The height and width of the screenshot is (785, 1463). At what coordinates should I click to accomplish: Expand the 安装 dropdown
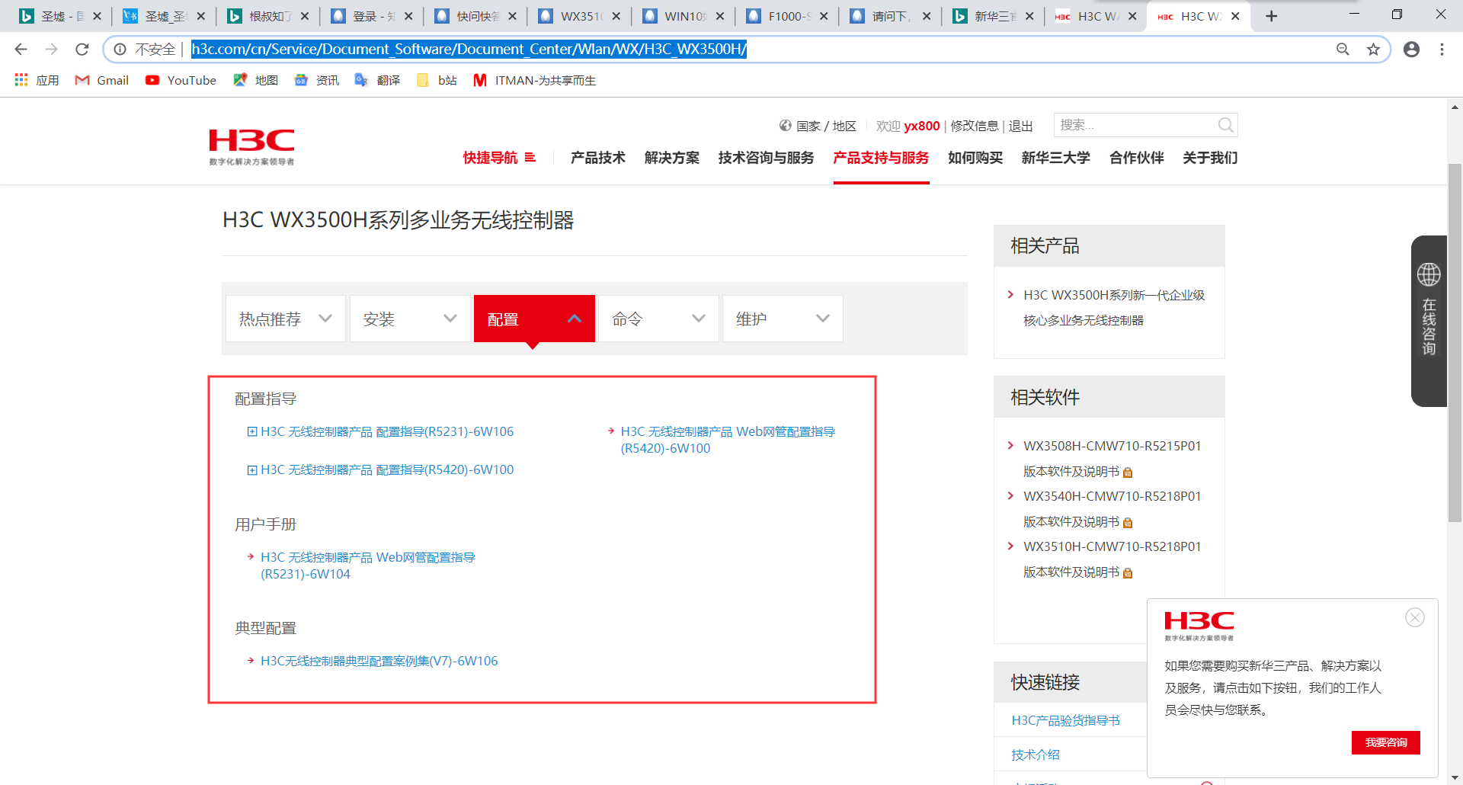(x=409, y=319)
